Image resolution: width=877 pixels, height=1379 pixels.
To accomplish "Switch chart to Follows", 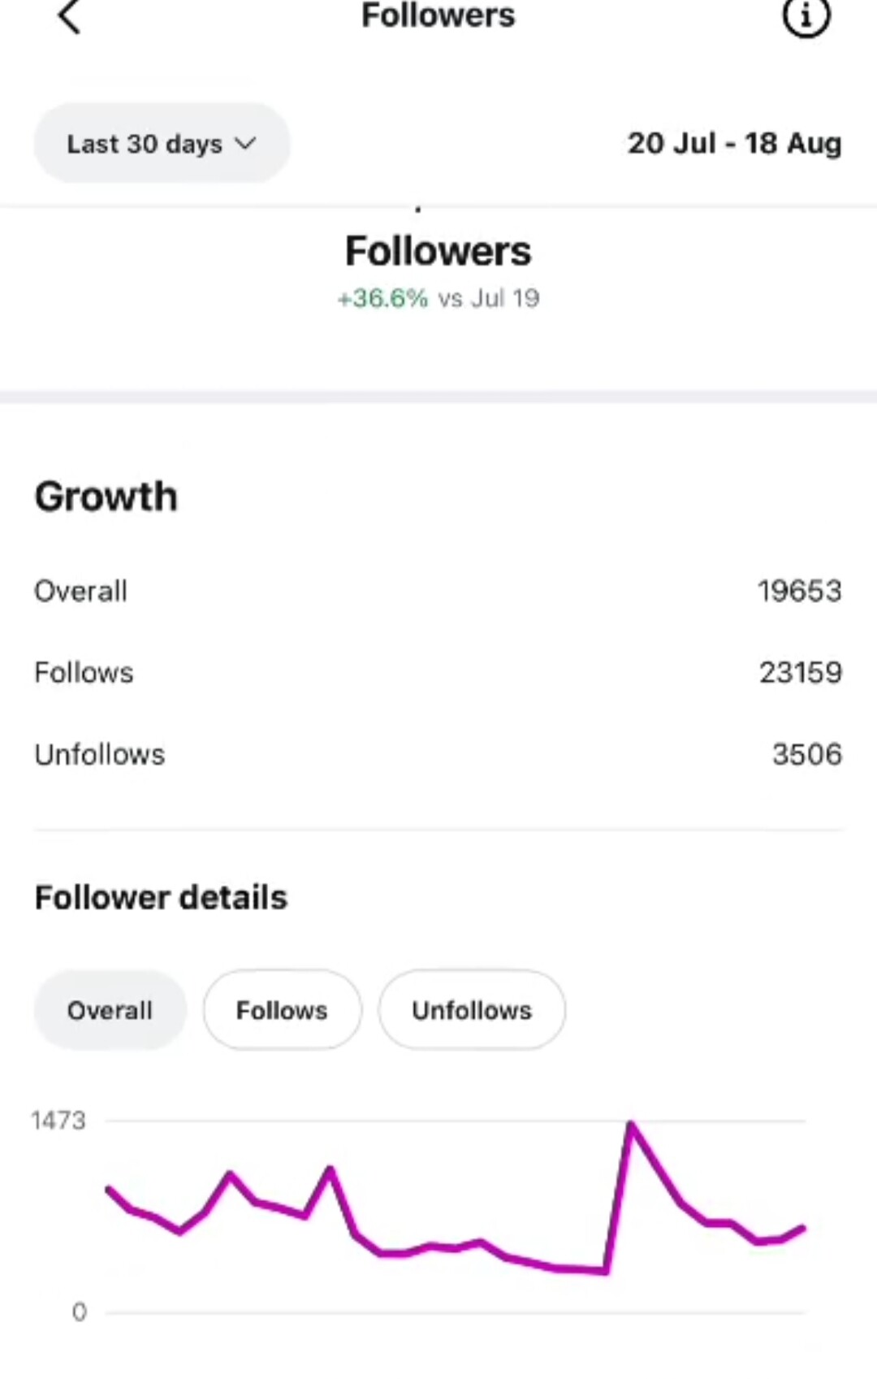I will tap(282, 1010).
